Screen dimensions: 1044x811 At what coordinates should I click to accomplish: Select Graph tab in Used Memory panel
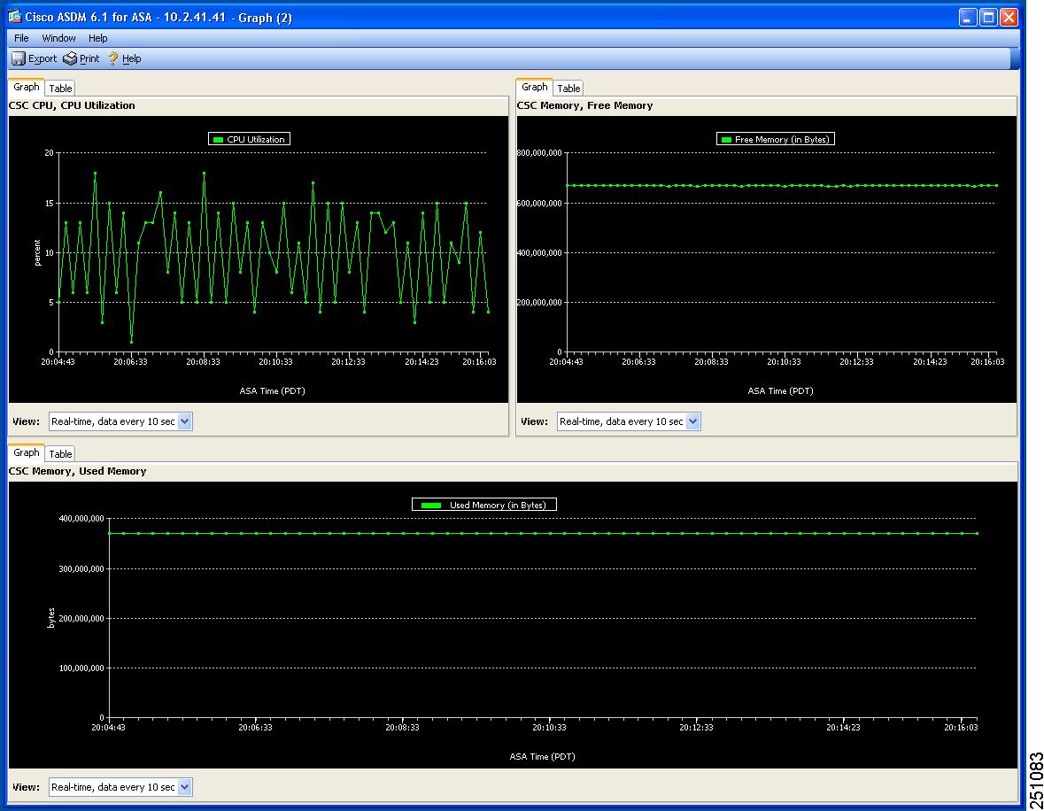tap(26, 452)
